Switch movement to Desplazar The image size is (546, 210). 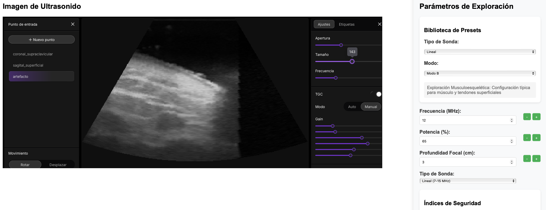pos(58,165)
